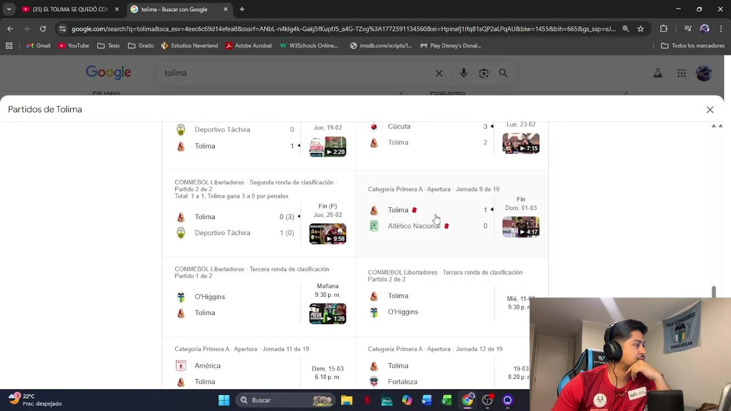
Task: Select the tolima Buscar con Google tab
Action: [x=179, y=9]
